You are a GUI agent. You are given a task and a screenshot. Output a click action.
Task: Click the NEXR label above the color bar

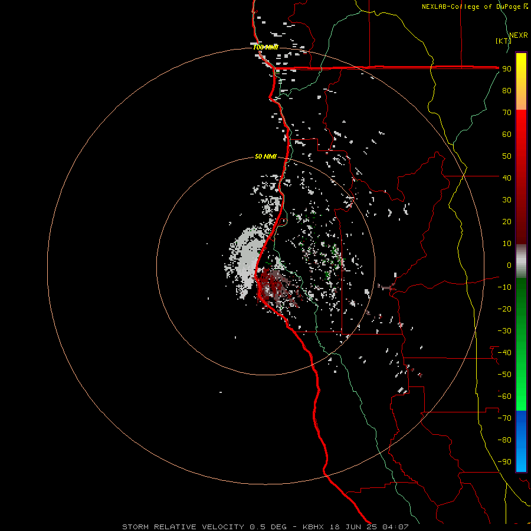point(519,35)
